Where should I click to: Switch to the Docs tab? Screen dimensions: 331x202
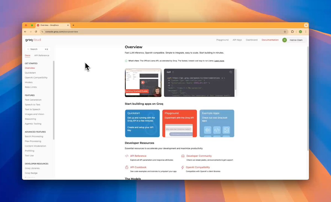tap(28, 55)
